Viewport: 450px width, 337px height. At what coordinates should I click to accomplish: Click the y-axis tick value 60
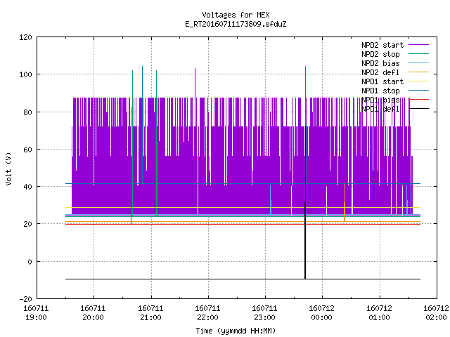coord(27,150)
